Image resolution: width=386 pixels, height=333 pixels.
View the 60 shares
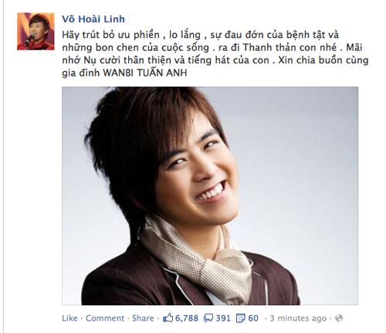[x=253, y=318]
